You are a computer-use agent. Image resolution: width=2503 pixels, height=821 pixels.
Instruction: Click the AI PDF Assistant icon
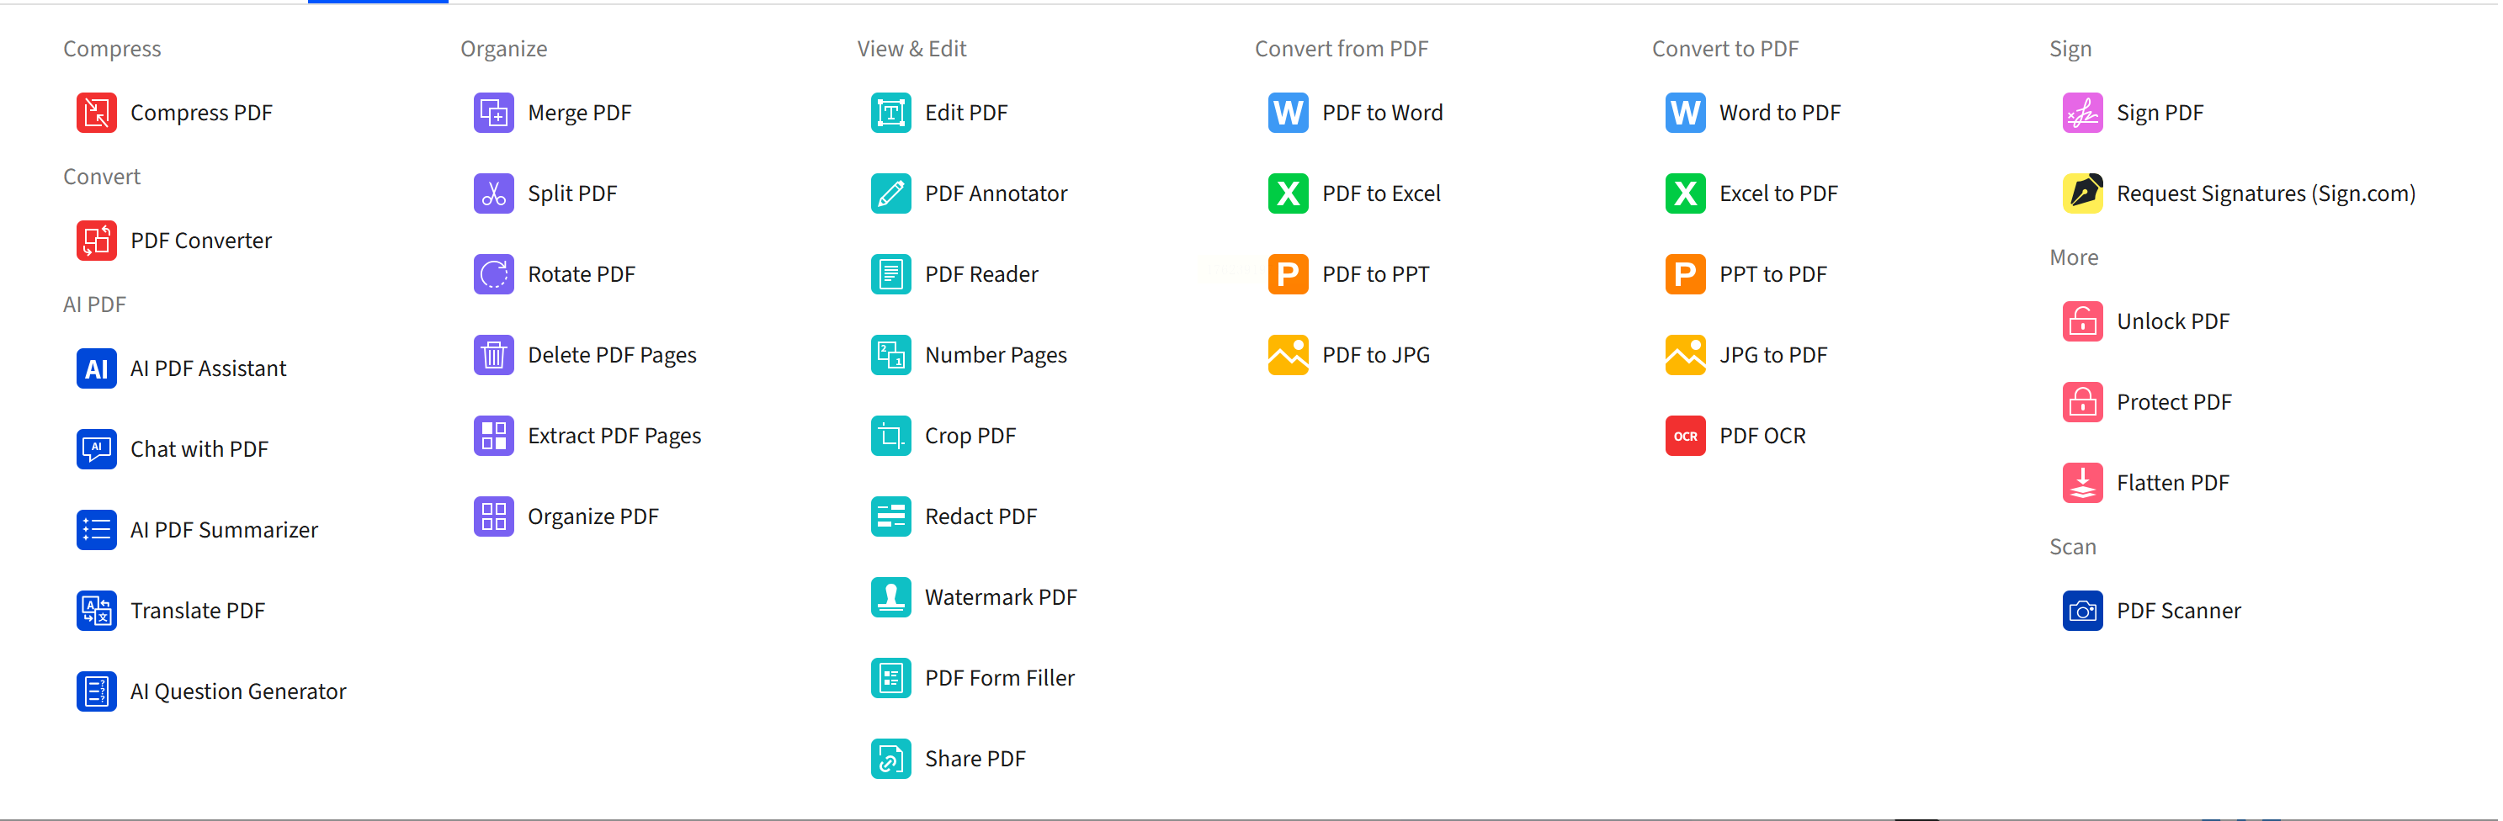(96, 368)
